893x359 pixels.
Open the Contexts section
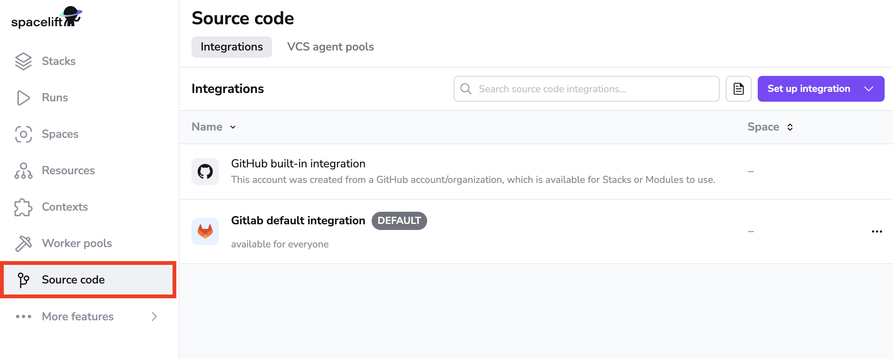(x=64, y=207)
